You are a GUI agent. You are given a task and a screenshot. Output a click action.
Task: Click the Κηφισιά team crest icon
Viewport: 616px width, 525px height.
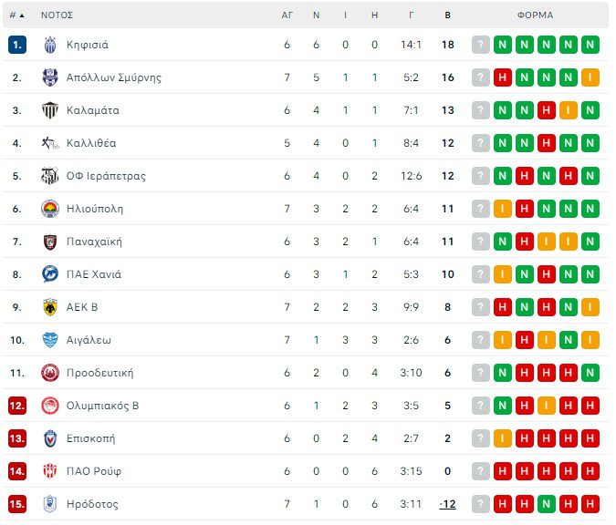tap(50, 45)
